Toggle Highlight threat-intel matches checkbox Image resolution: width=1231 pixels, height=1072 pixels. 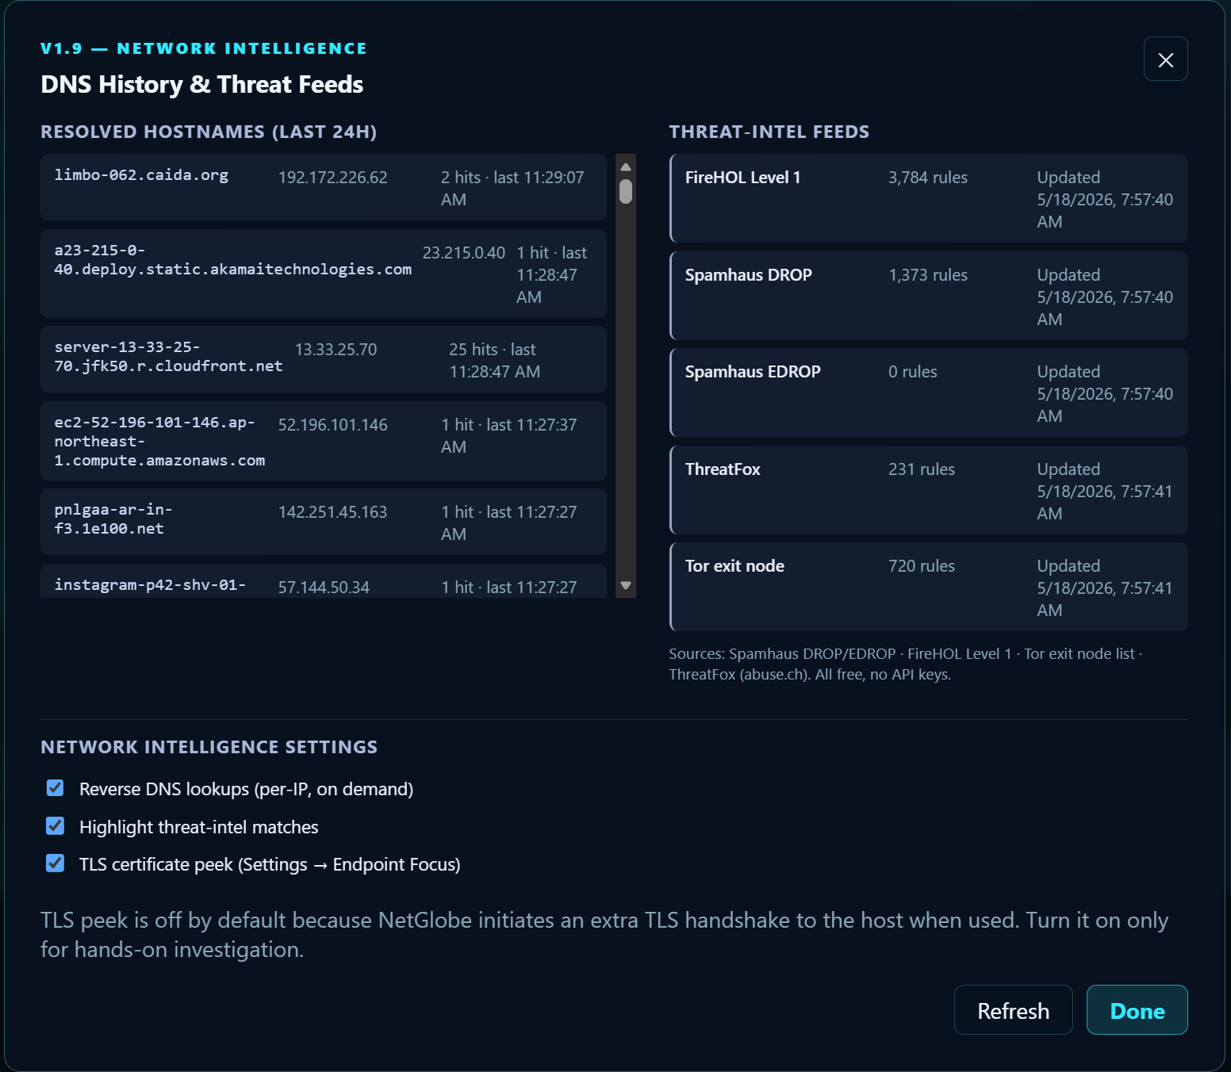(55, 826)
